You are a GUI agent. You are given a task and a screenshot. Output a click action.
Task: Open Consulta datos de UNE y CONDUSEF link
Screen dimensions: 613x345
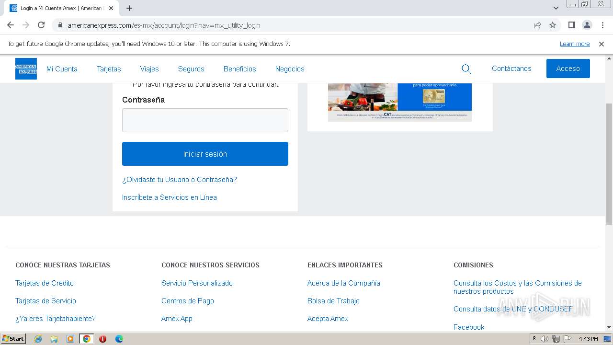(513, 309)
